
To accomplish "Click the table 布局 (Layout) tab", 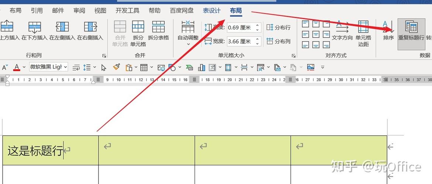I will (x=236, y=11).
